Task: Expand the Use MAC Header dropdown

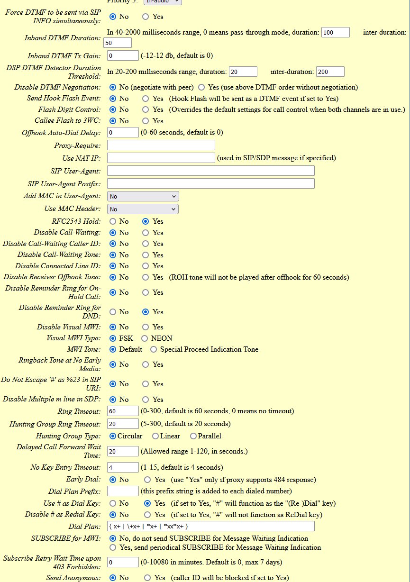Action: [143, 209]
